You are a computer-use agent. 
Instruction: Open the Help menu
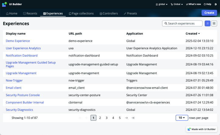[x=208, y=4]
